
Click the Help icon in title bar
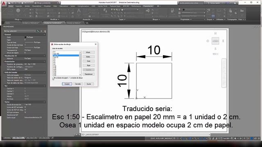pyautogui.click(x=235, y=3)
